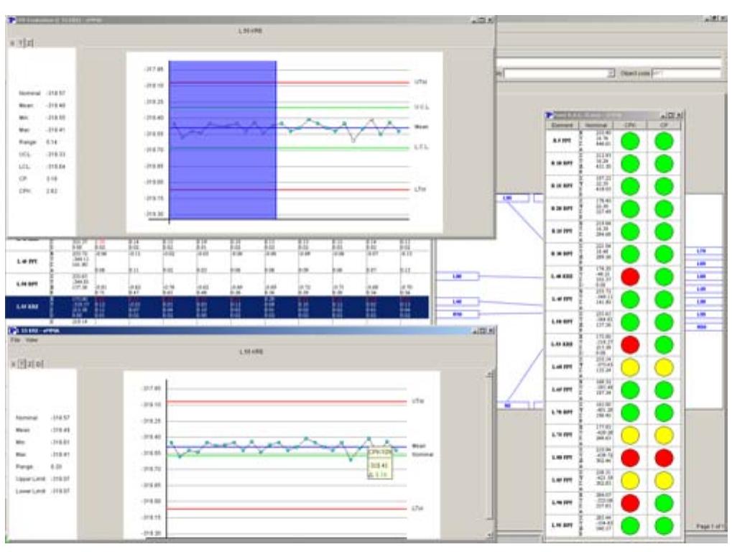Click the app icon in the upper chart title bar
Viewport: 732px width, 552px height.
pyautogui.click(x=12, y=20)
